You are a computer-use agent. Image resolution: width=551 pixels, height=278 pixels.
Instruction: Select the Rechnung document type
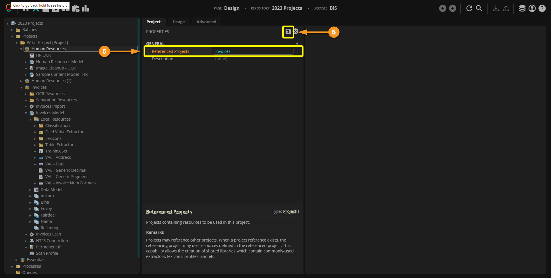(x=50, y=228)
